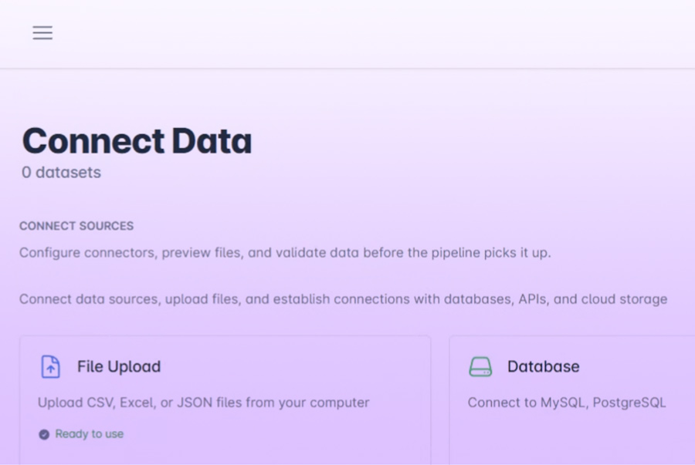The width and height of the screenshot is (695, 465).
Task: Click the green Database drive icon
Action: [x=480, y=367]
